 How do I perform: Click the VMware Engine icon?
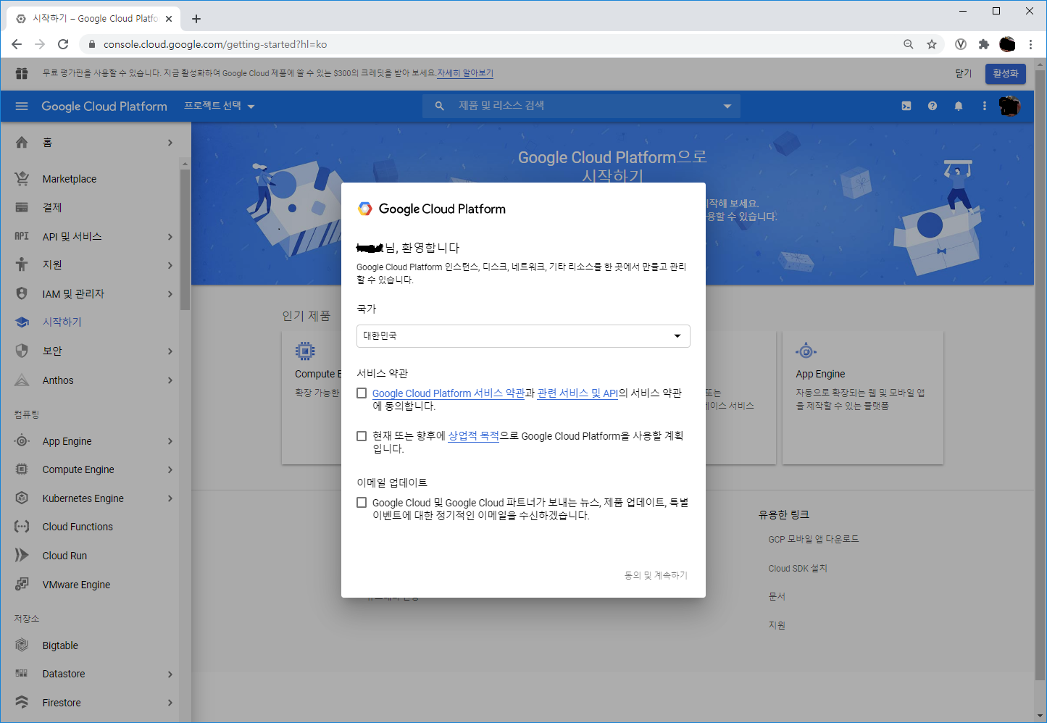[22, 584]
